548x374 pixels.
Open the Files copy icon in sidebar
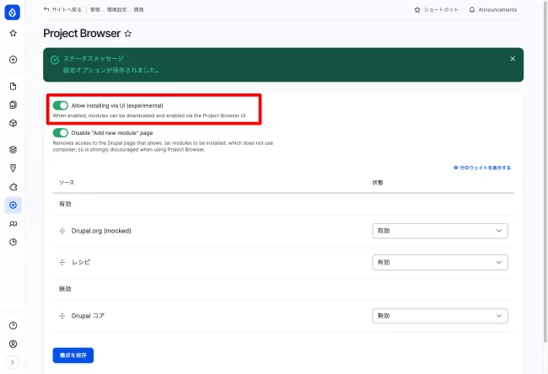click(x=13, y=104)
